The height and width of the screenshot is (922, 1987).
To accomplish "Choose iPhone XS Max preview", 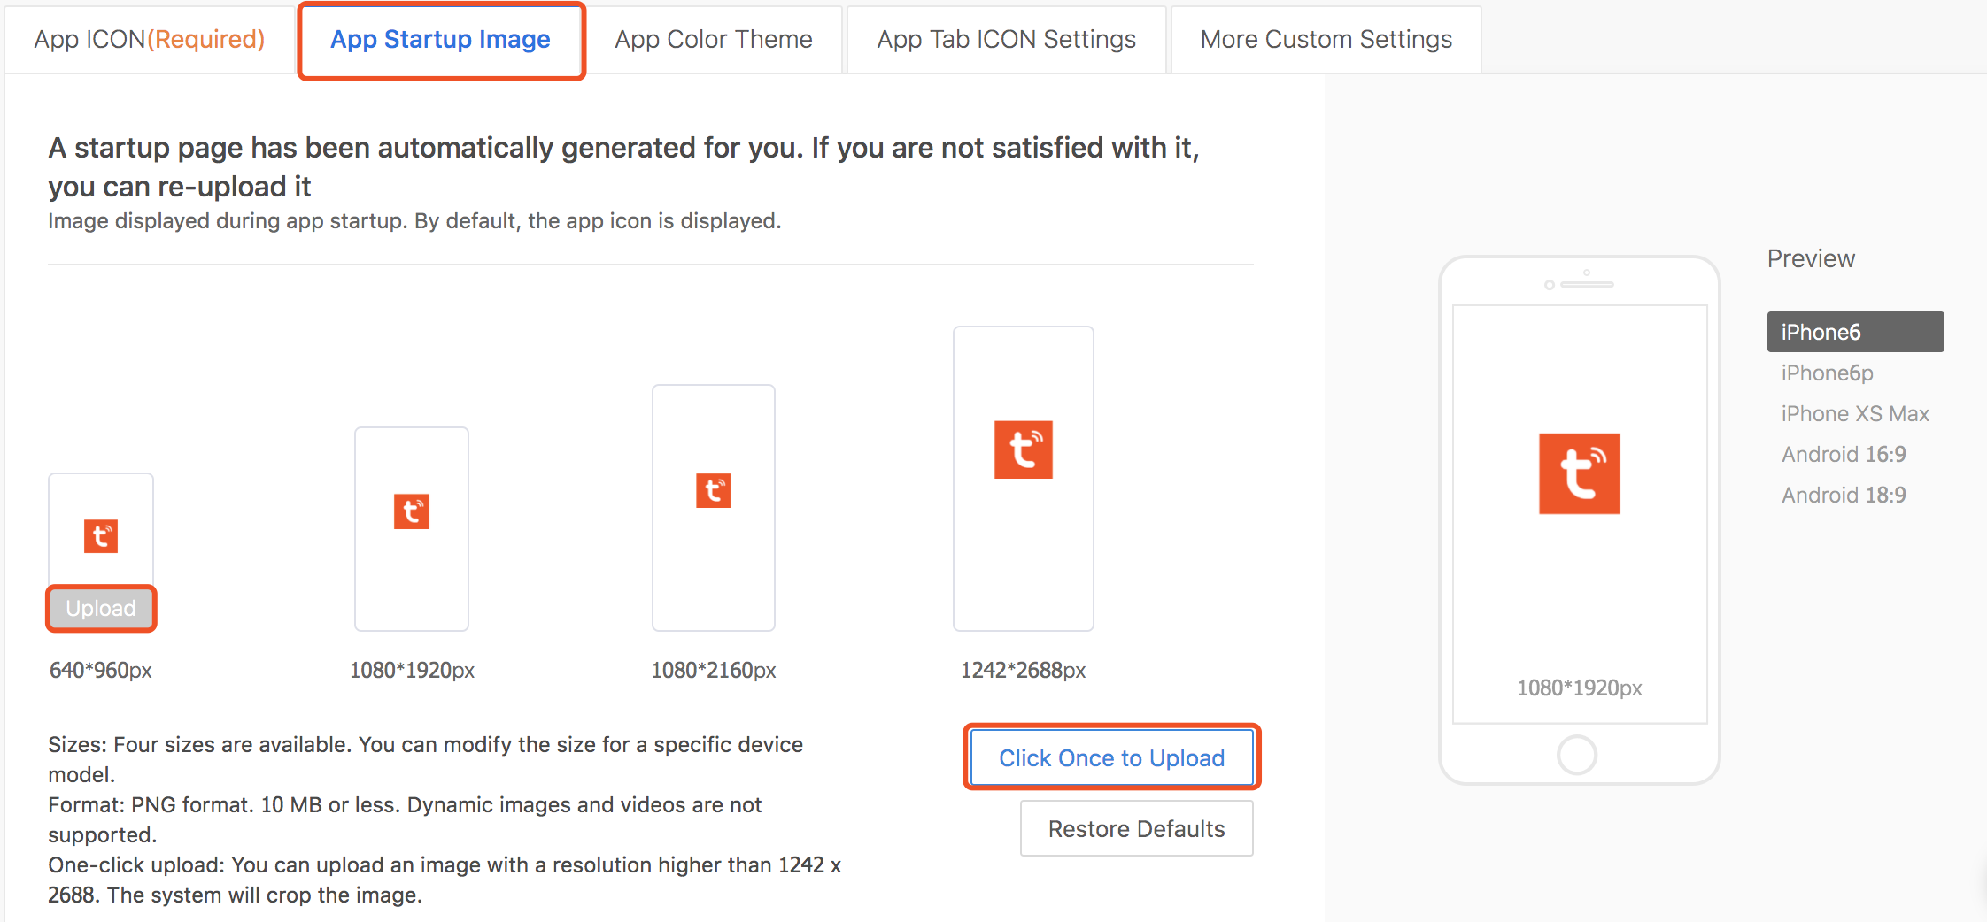I will point(1855,413).
